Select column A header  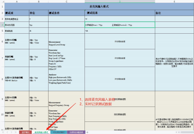coord(17,1)
